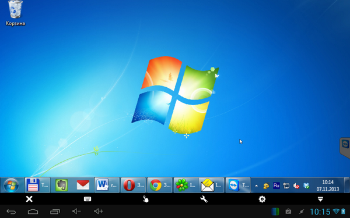
Task: Open the red envelope mail shortcut
Action: point(83,185)
